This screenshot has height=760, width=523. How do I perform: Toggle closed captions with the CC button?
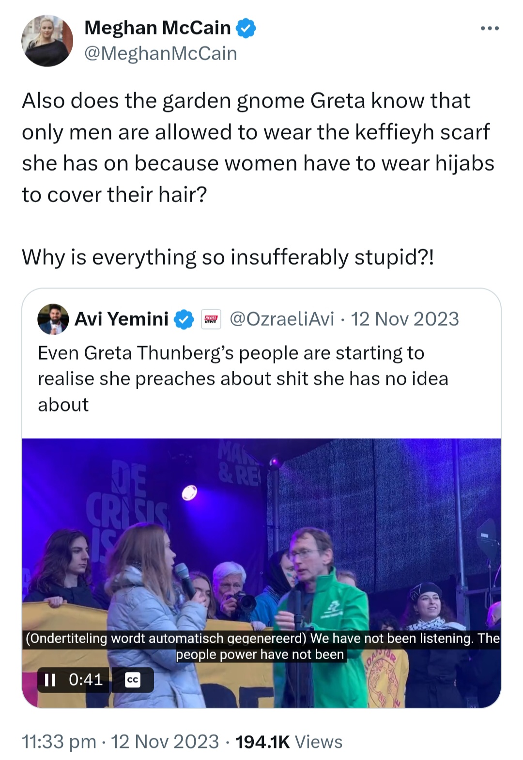click(132, 680)
